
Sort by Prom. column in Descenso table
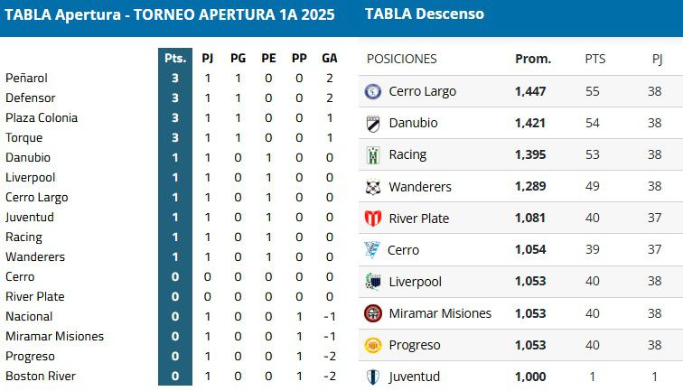(533, 59)
